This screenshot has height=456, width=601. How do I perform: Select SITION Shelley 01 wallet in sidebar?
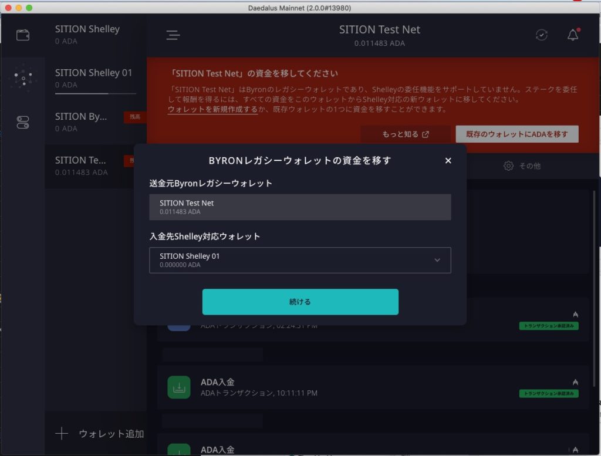coord(95,79)
